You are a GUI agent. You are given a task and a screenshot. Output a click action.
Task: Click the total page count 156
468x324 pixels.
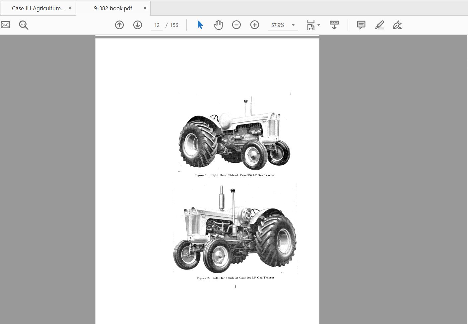174,25
